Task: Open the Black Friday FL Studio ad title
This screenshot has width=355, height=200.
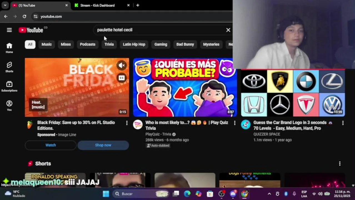Action: (76, 125)
